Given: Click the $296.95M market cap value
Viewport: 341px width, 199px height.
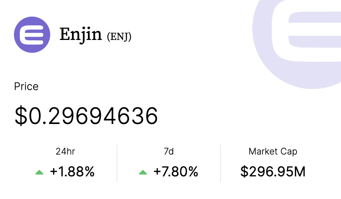Looking at the screenshot, I should pos(273,171).
